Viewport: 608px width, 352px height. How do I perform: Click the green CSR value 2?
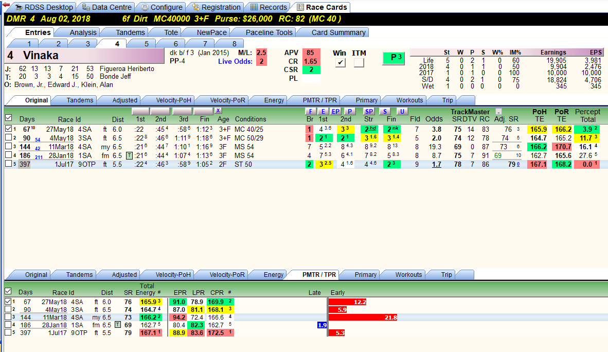coord(311,70)
